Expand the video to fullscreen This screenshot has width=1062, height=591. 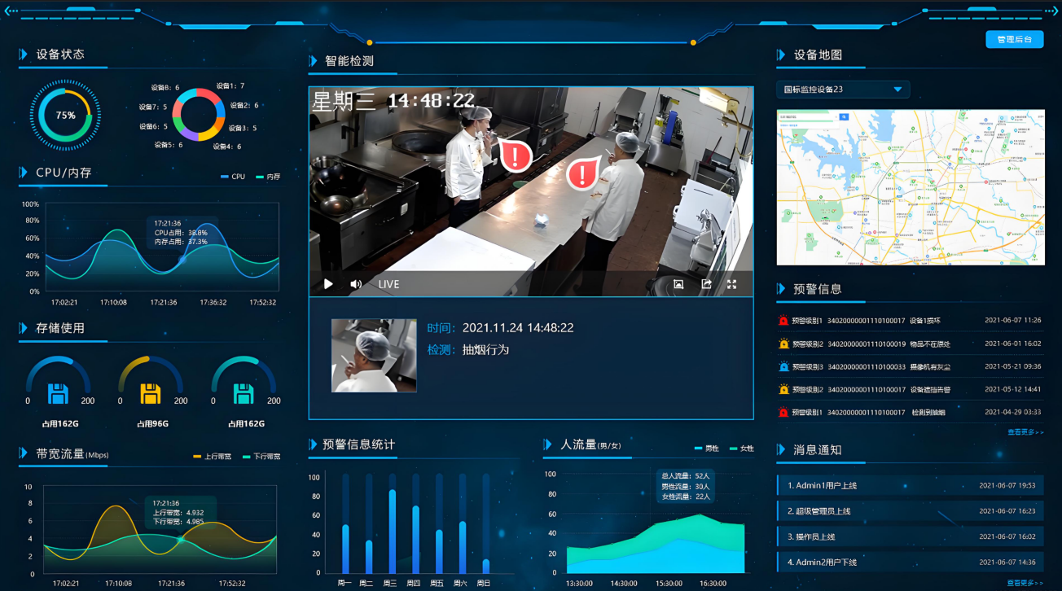pos(731,284)
